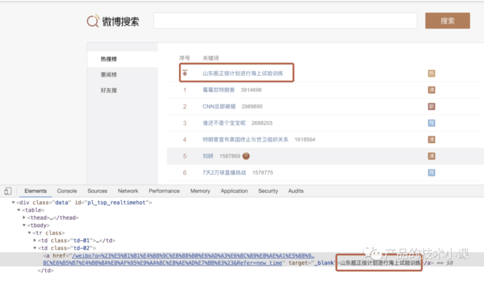Open the Sources tab

point(97,191)
